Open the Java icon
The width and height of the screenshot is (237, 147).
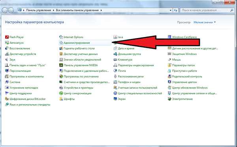tap(115, 37)
